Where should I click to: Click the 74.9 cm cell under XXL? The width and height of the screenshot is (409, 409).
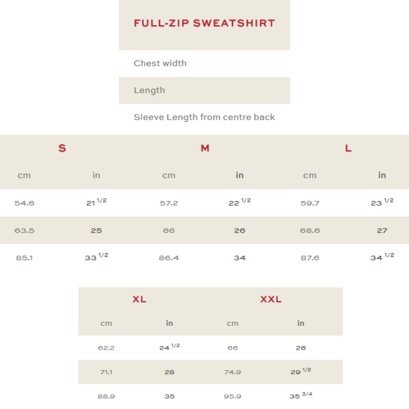233,372
